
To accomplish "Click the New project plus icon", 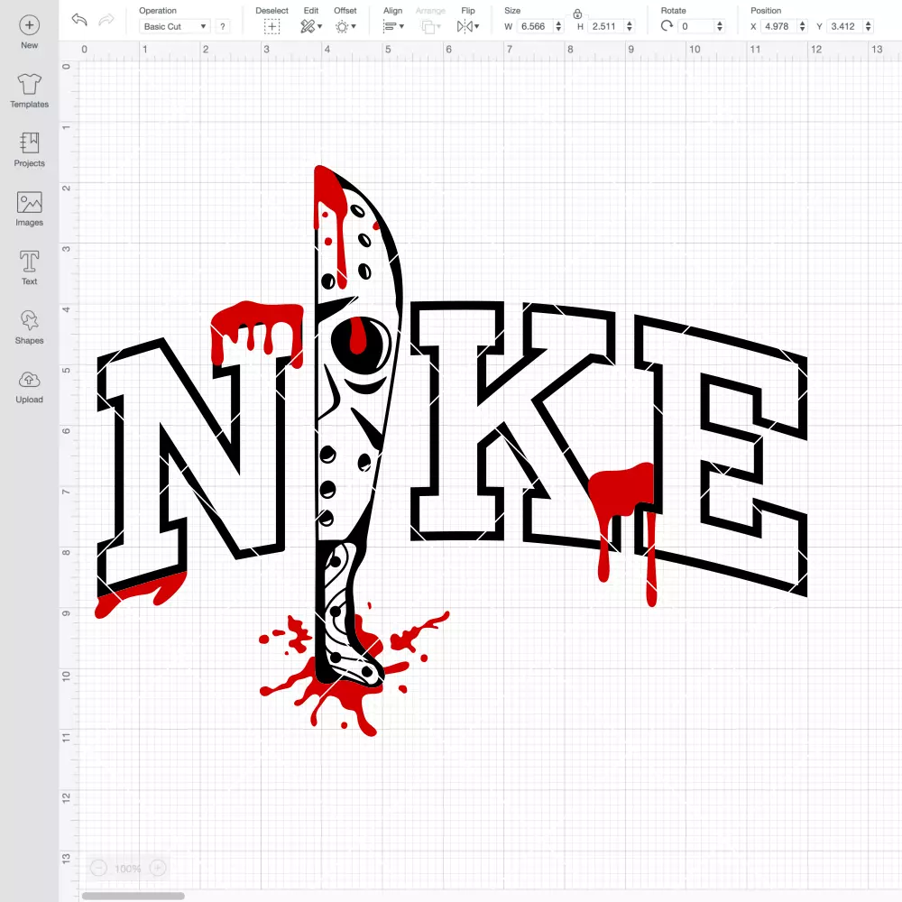I will [x=30, y=24].
